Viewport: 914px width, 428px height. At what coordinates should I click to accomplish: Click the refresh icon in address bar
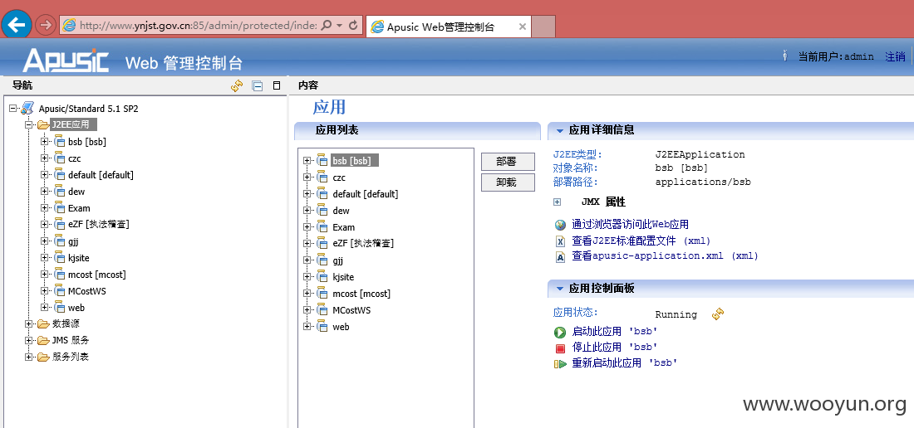pos(353,26)
